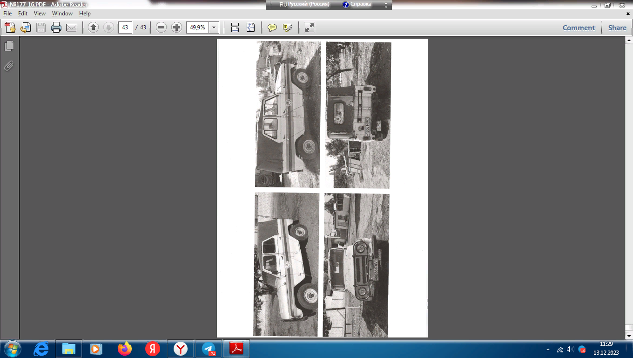Click the Save file floppy icon

point(41,28)
